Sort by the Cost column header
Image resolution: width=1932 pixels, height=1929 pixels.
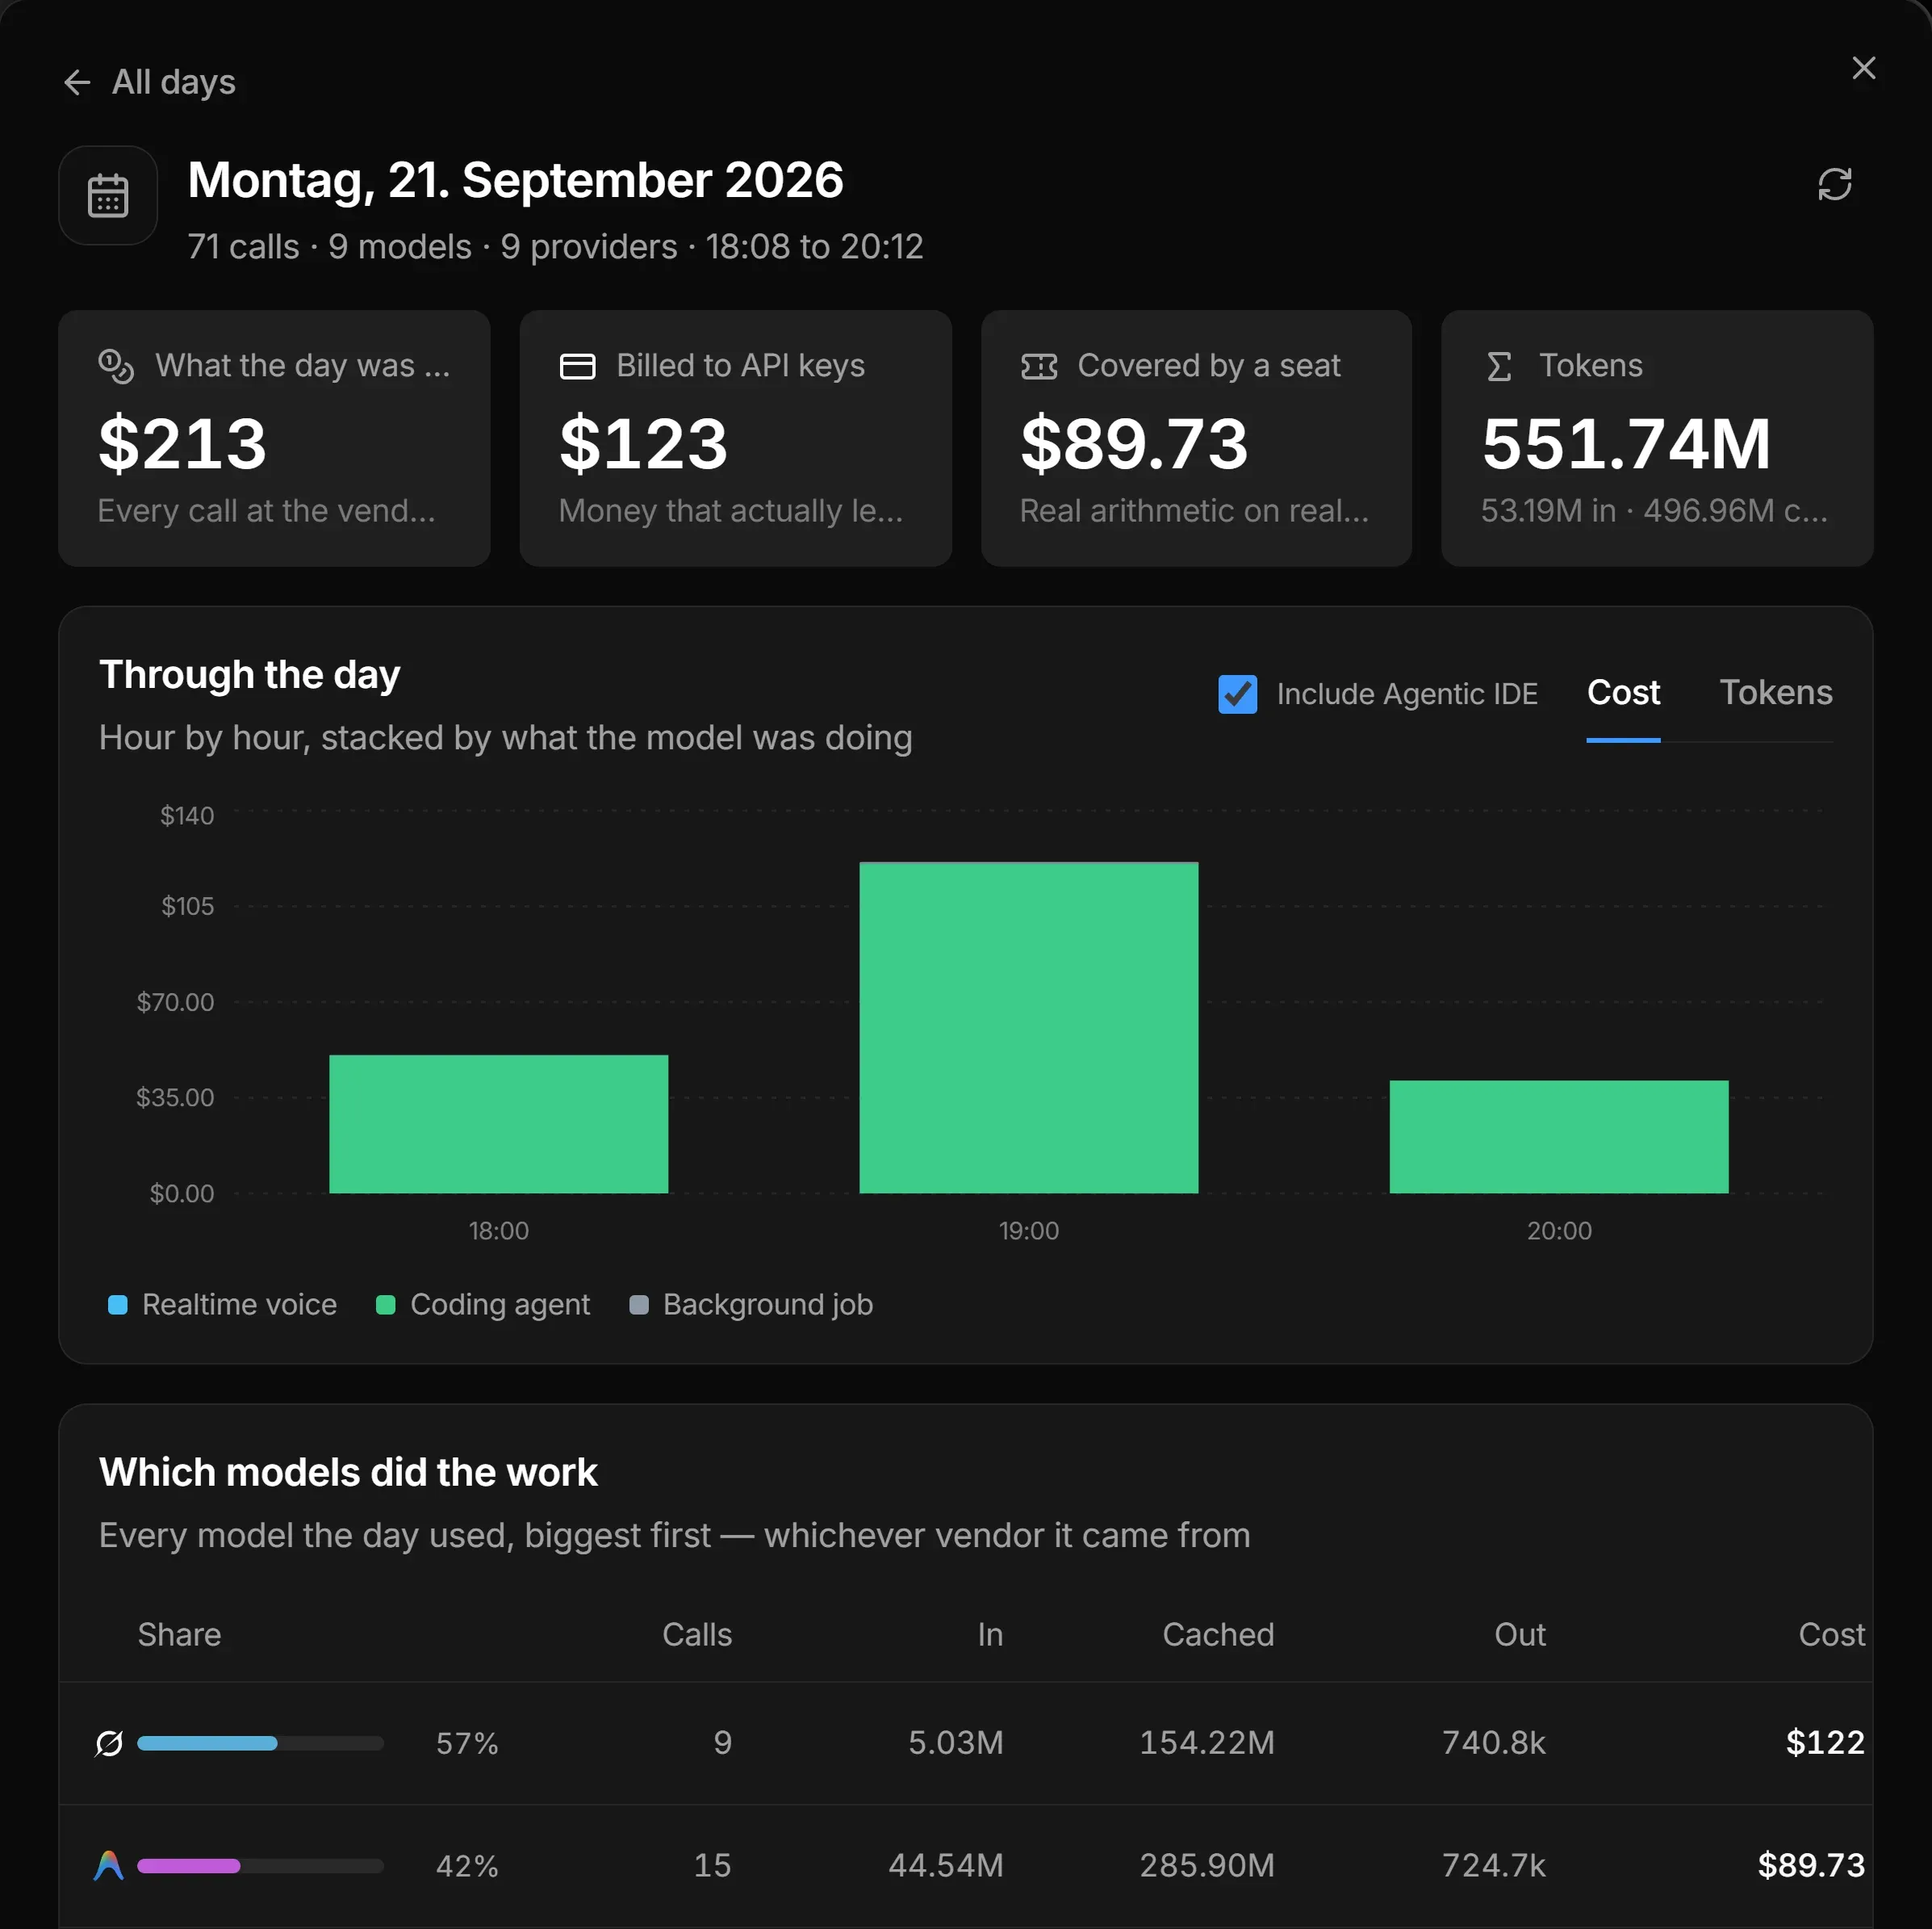pyautogui.click(x=1831, y=1635)
